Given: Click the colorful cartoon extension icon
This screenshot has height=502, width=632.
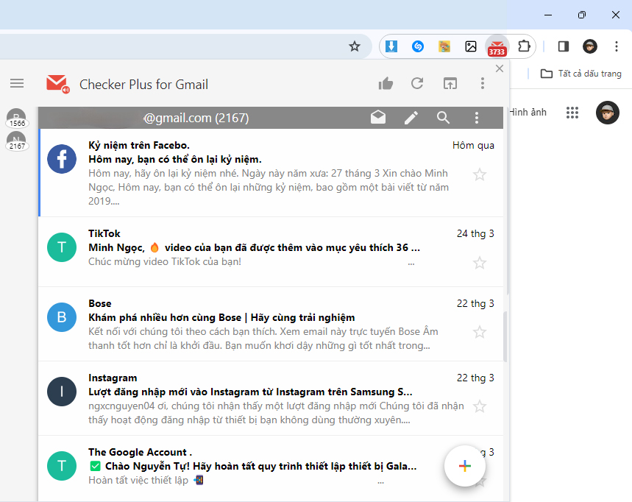Looking at the screenshot, I should (444, 46).
